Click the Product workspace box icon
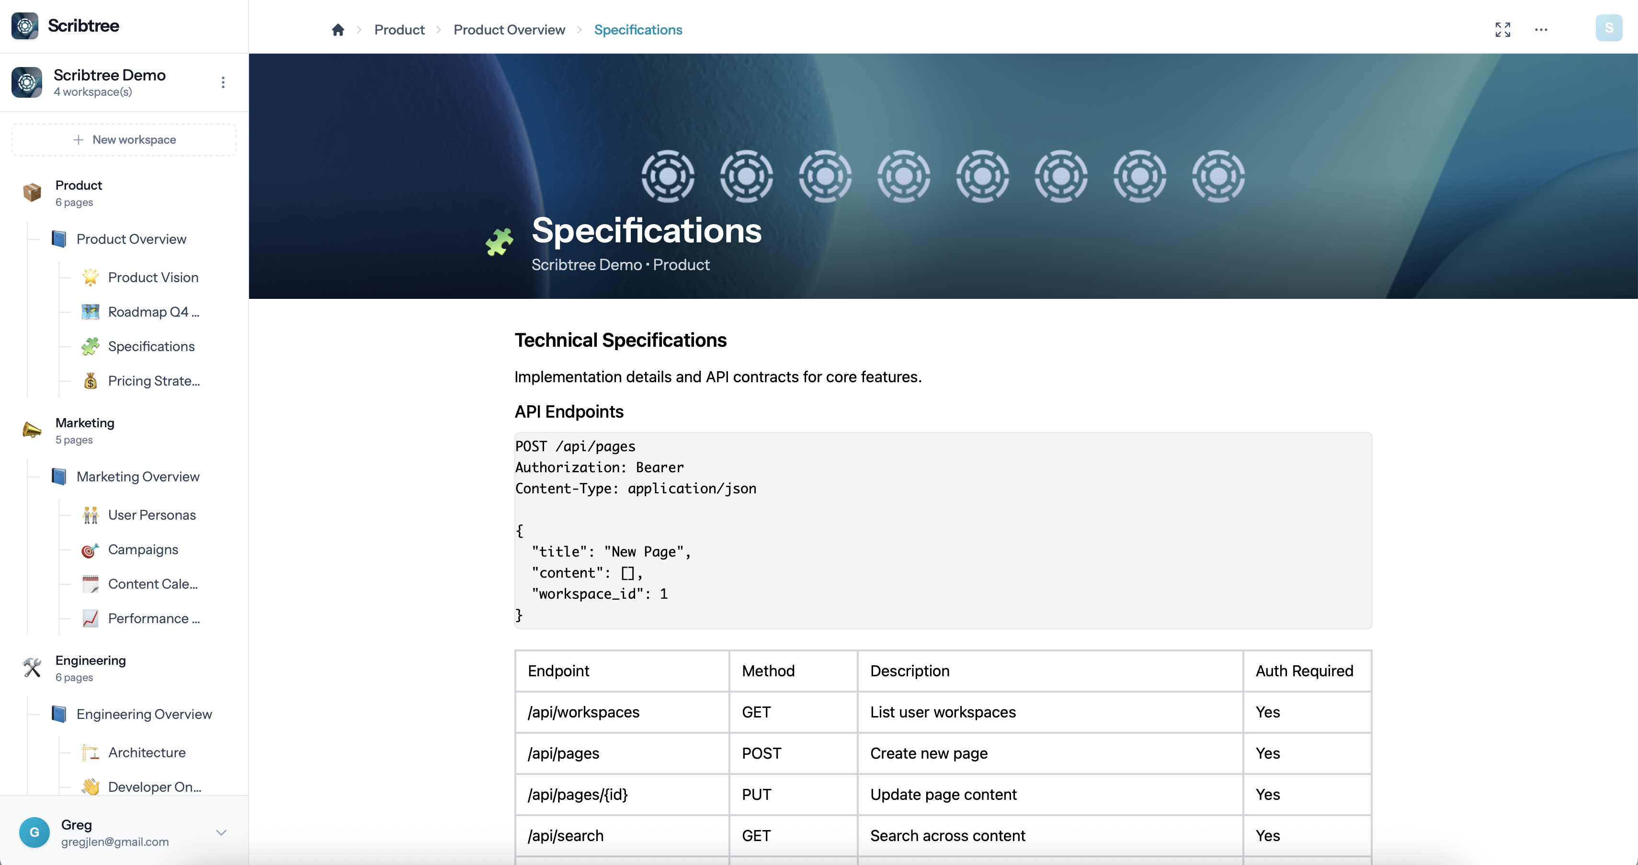Image resolution: width=1638 pixels, height=865 pixels. pos(32,192)
